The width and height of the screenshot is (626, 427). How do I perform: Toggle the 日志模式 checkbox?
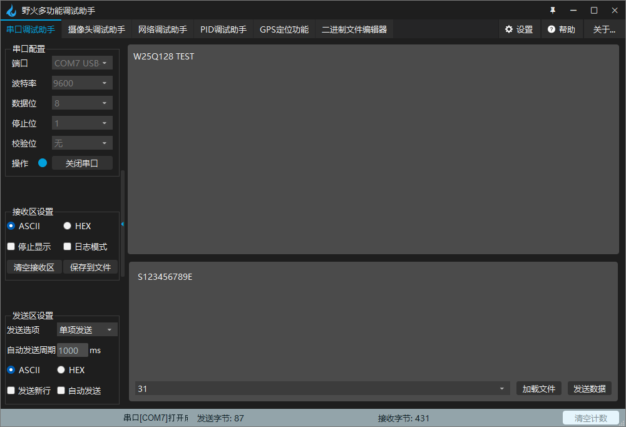pos(67,247)
